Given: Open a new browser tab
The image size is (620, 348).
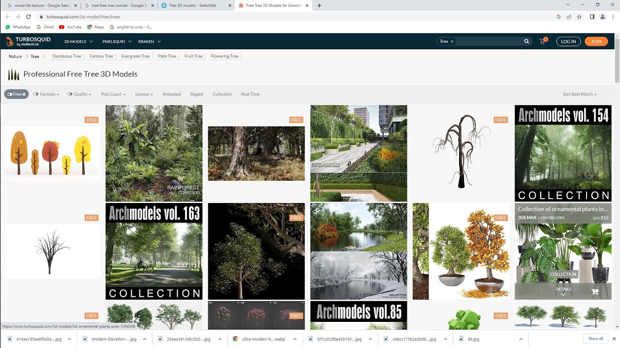Looking at the screenshot, I should (x=319, y=5).
